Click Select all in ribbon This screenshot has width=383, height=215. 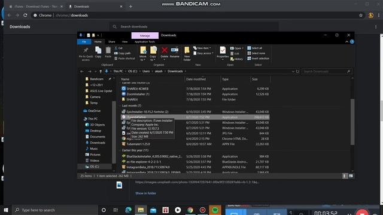click(x=254, y=48)
